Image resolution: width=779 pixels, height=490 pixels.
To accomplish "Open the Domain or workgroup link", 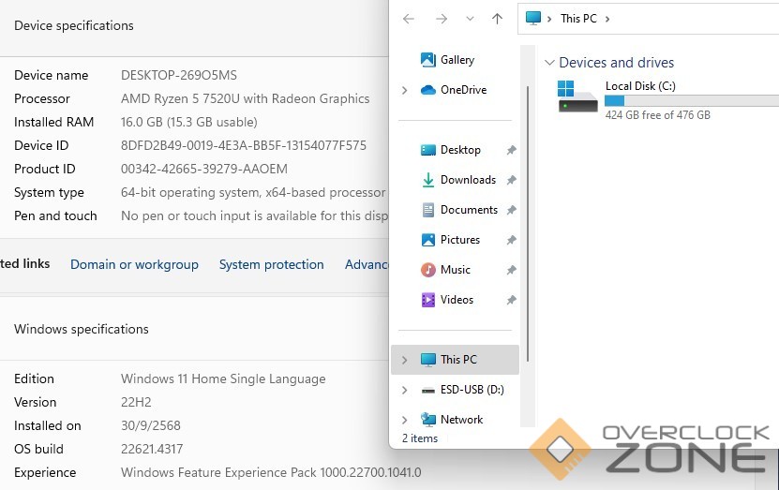I will coord(134,265).
